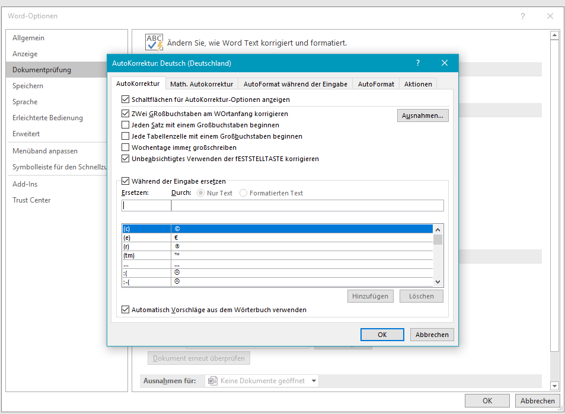Select the (e) euro autocorrect entry
The image size is (565, 414).
pos(277,238)
